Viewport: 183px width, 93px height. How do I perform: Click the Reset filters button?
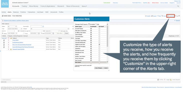pyautogui.click(x=66, y=33)
